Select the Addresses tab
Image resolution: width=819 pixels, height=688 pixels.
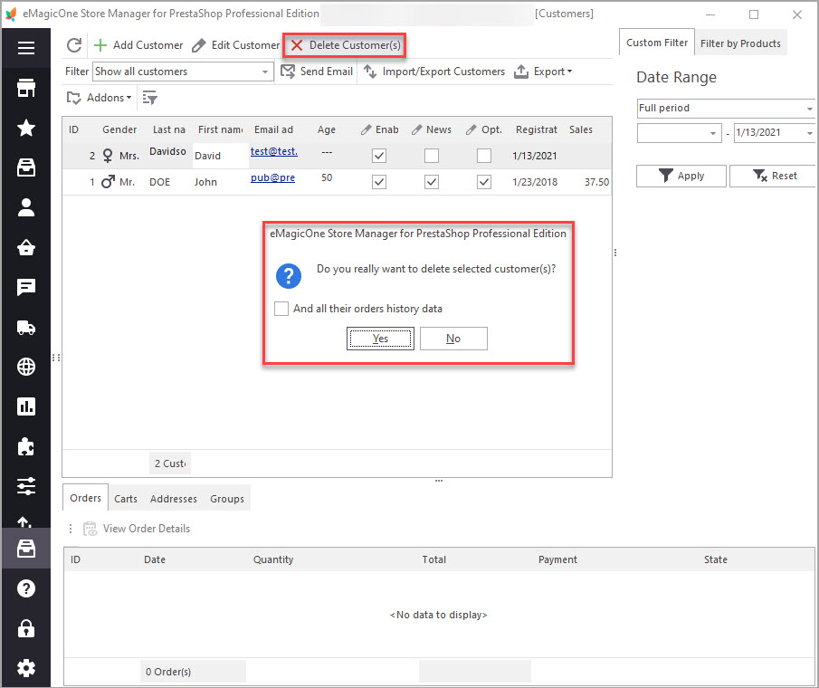pos(174,499)
